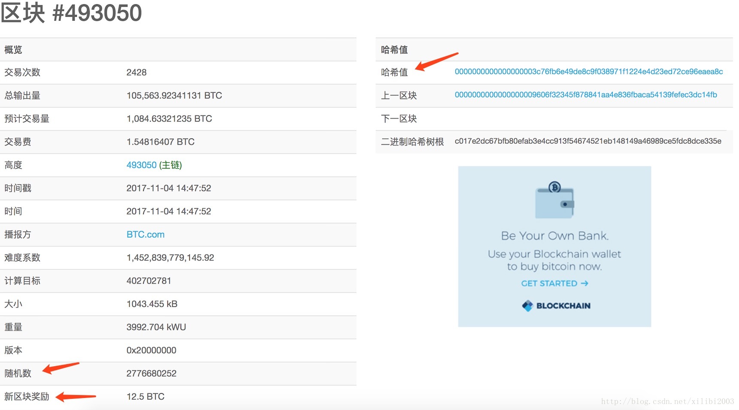Click the Blockchain logo in the ad
Screen dimensions: 739x410
pyautogui.click(x=556, y=306)
